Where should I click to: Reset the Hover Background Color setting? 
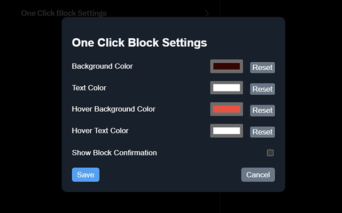click(262, 110)
